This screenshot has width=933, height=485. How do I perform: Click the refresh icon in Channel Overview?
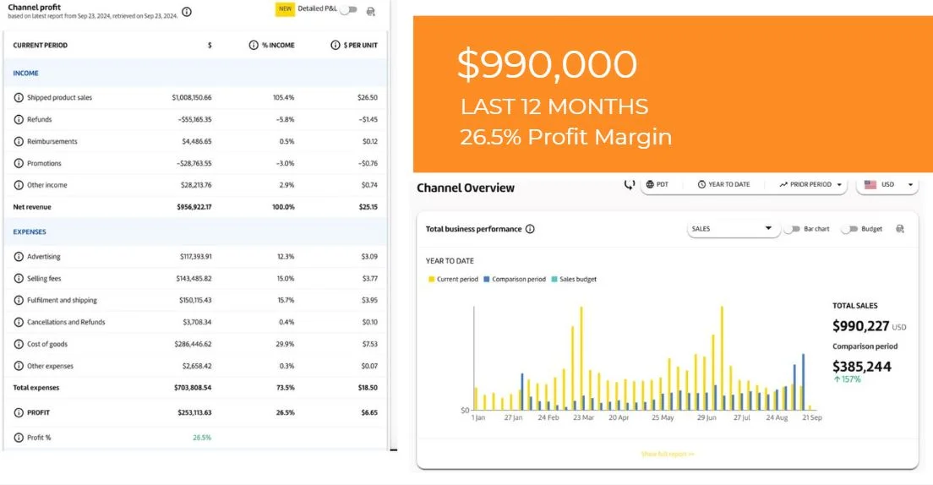(x=629, y=184)
